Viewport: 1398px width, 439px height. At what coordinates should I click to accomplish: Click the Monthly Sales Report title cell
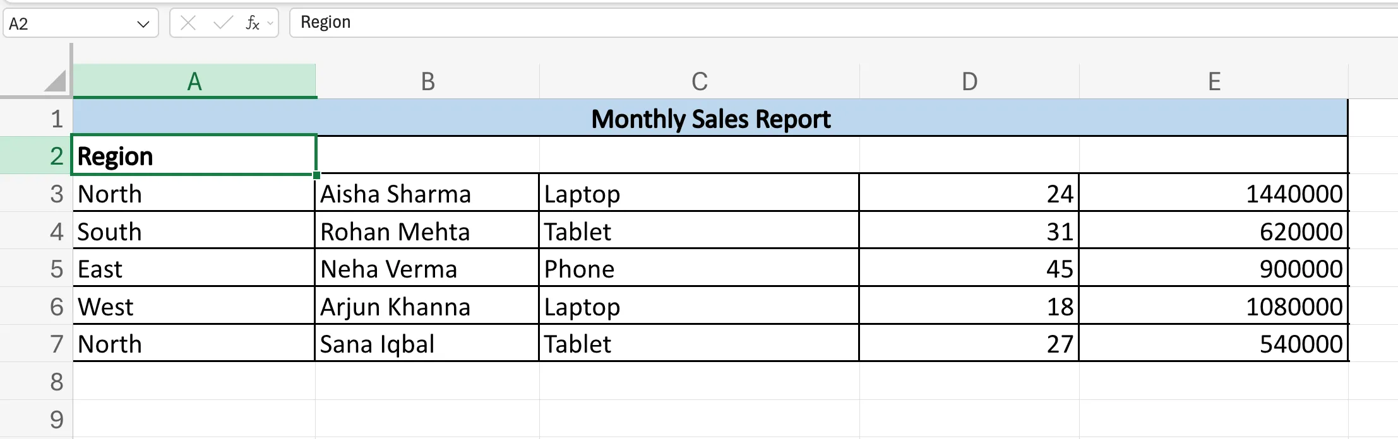pos(710,119)
